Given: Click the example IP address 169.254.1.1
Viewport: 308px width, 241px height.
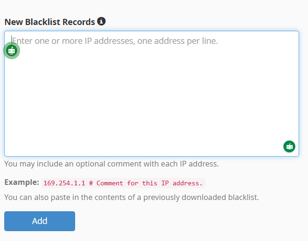Looking at the screenshot, I should click(64, 183).
